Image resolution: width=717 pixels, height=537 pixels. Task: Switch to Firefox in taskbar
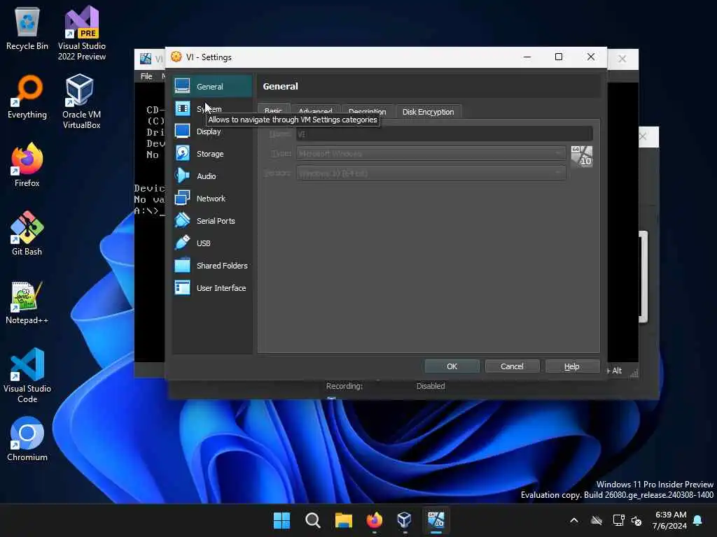374,520
